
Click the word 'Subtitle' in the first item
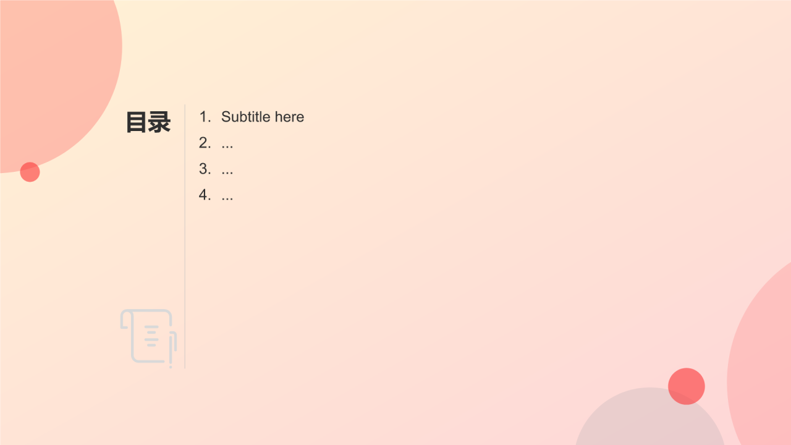247,117
